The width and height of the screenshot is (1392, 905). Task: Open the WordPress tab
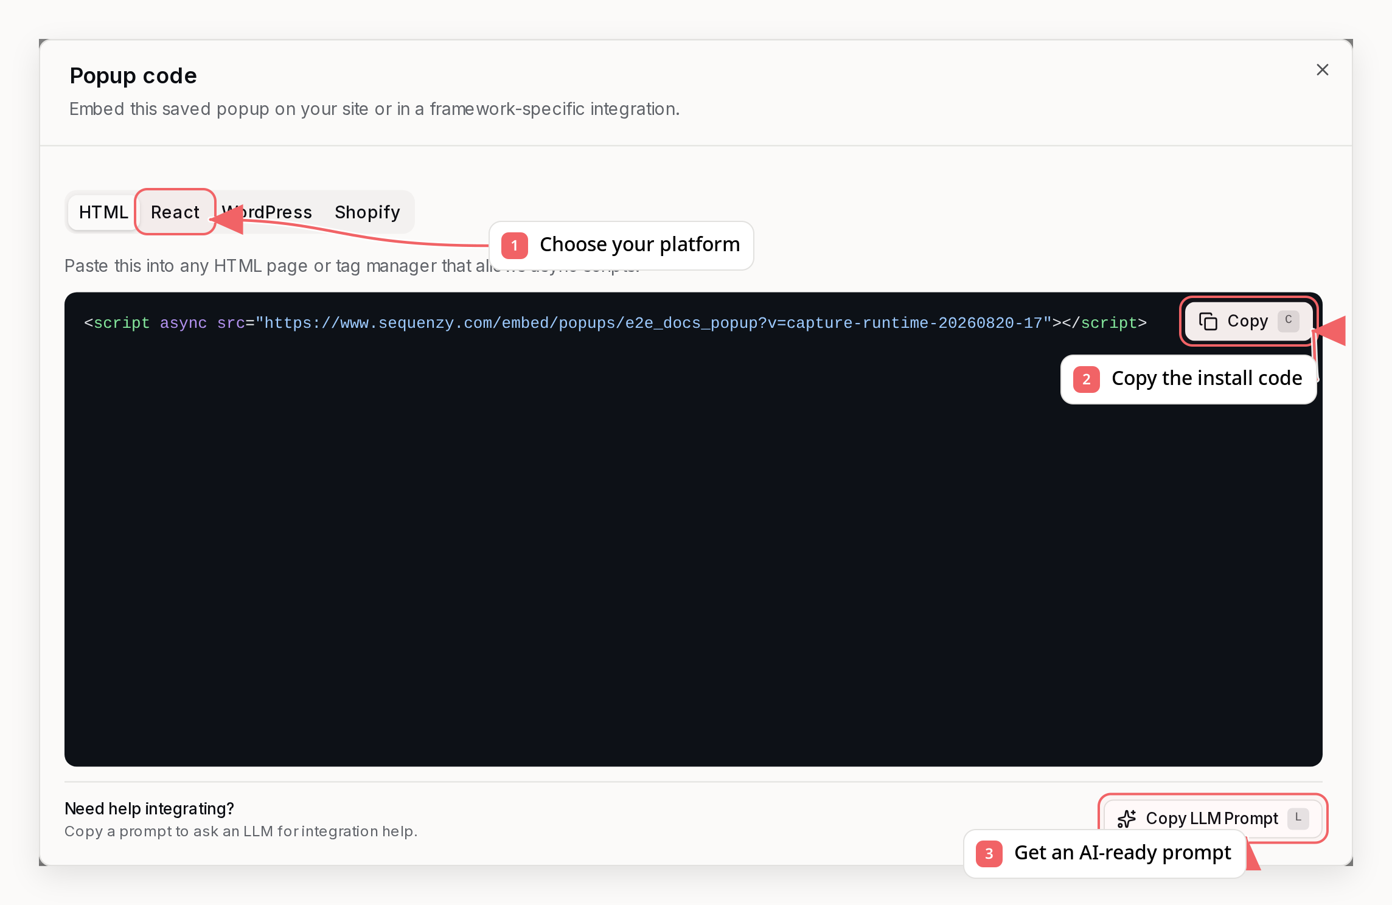[x=267, y=212]
